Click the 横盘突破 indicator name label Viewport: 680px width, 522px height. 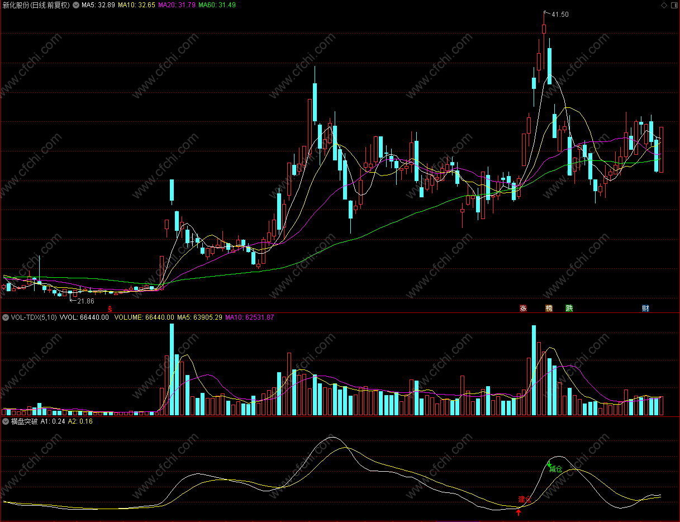coord(24,421)
